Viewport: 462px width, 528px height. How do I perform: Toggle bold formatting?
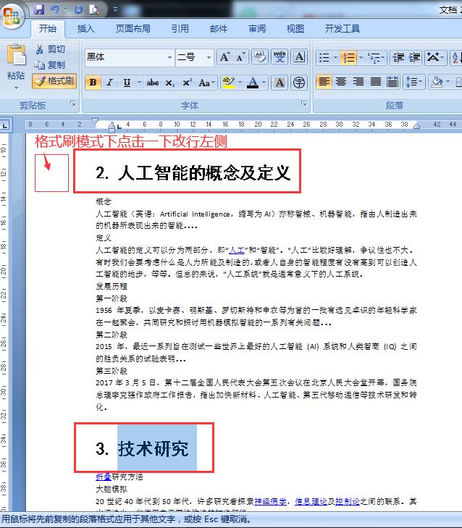(93, 83)
